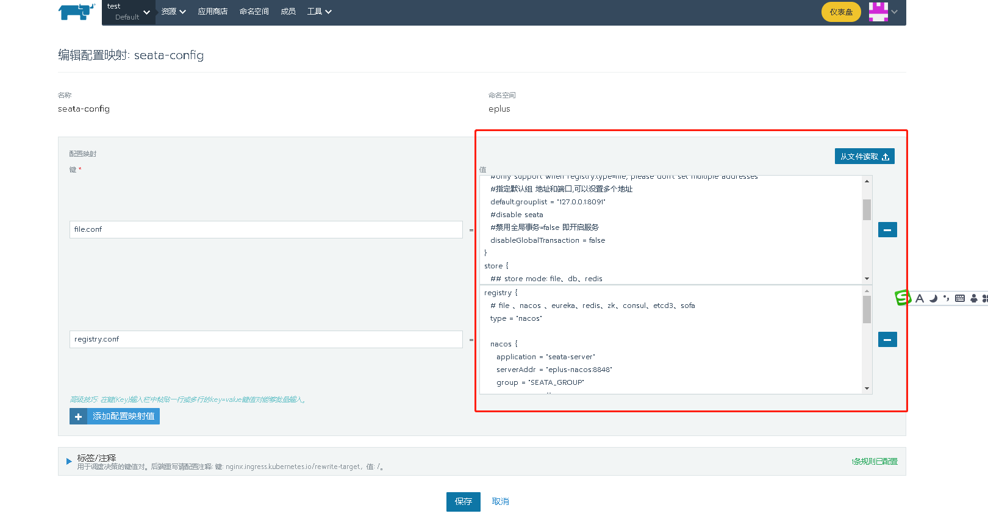Viewport: 988px width, 519px height.
Task: Open the 资源 dropdown menu
Action: 173,12
